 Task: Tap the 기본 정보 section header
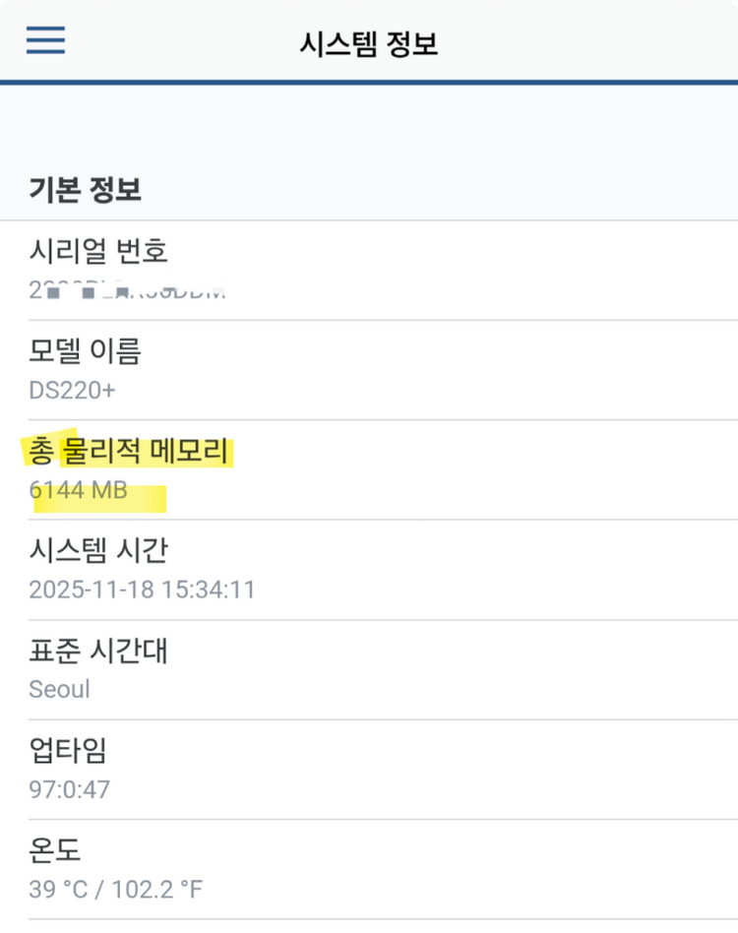[84, 189]
